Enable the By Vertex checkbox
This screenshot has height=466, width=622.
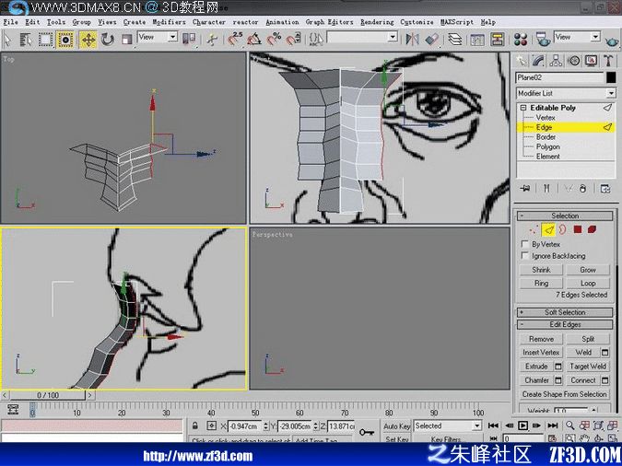point(525,243)
